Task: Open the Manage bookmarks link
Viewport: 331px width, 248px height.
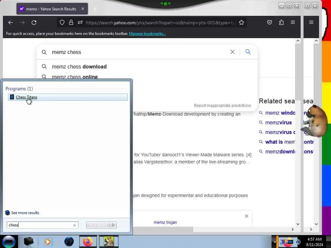Action: point(147,34)
